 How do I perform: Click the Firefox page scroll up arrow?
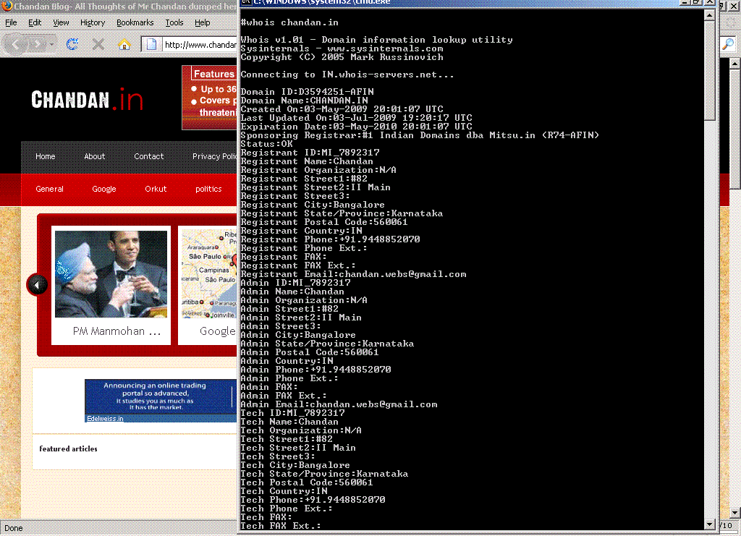pos(734,63)
